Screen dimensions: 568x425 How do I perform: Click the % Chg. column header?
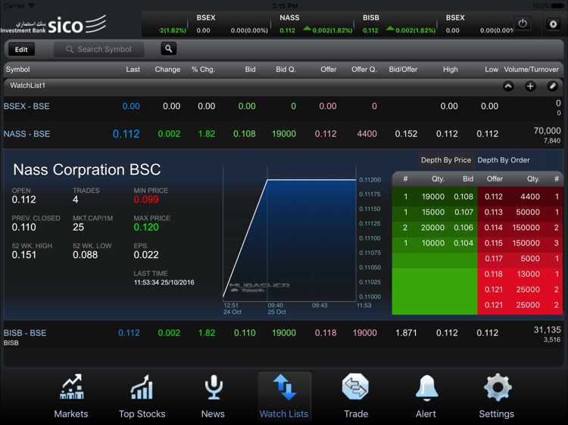(x=203, y=70)
